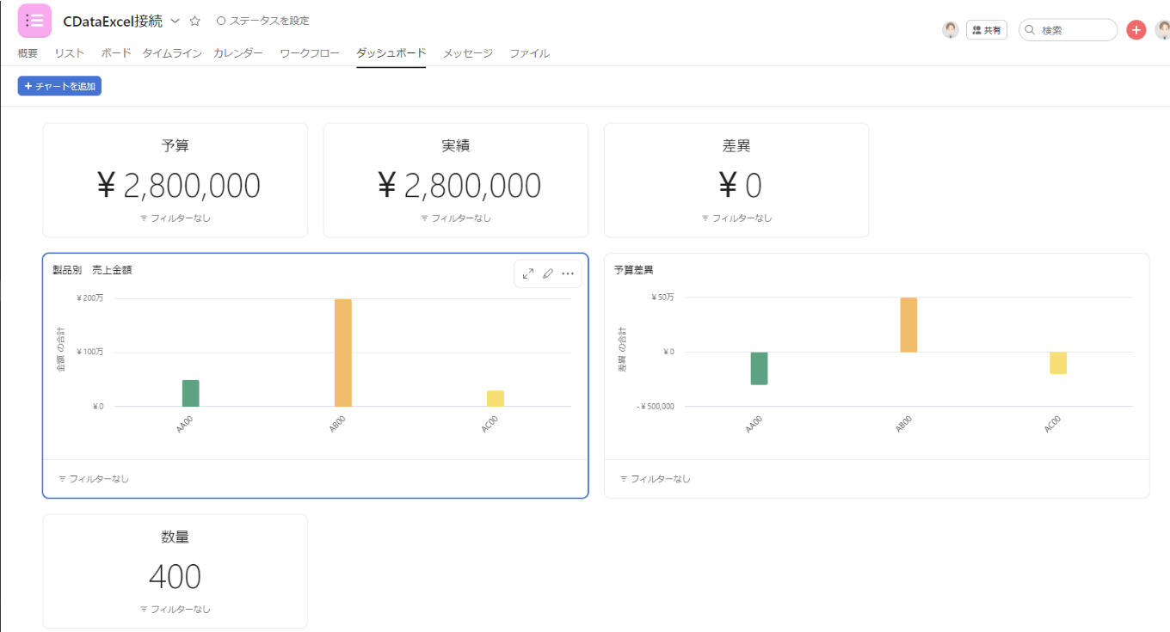Click the orange AB00 bar in the sales chart
The image size is (1170, 632).
coord(343,353)
